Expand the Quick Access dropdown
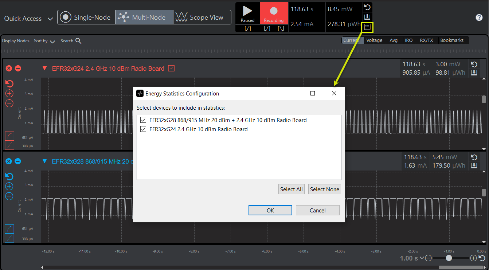Screen dimensions: 489x270 pyautogui.click(x=50, y=19)
